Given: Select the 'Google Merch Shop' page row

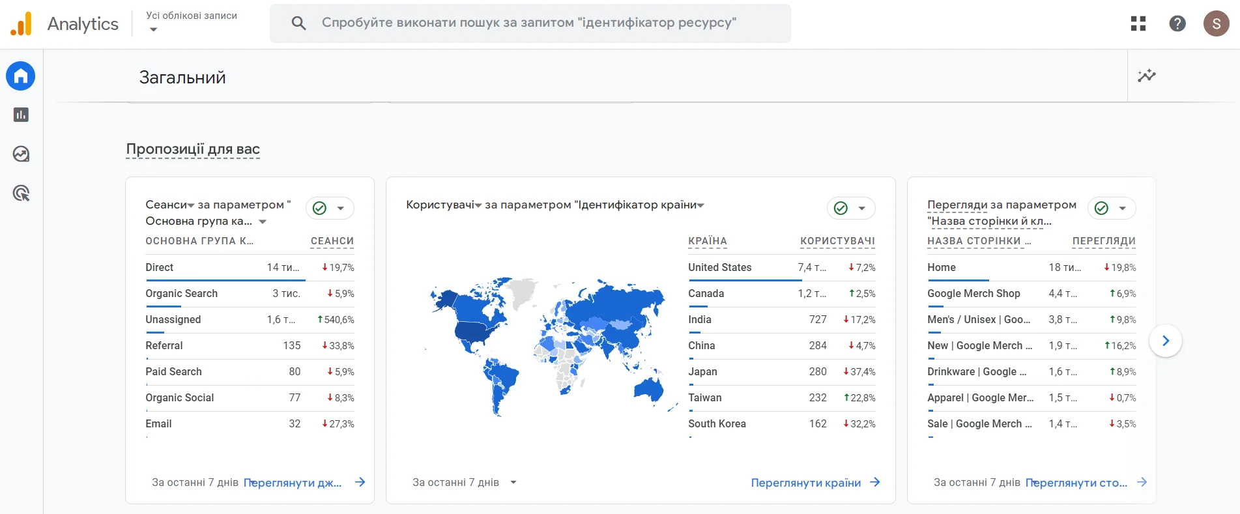Looking at the screenshot, I should click(1031, 294).
